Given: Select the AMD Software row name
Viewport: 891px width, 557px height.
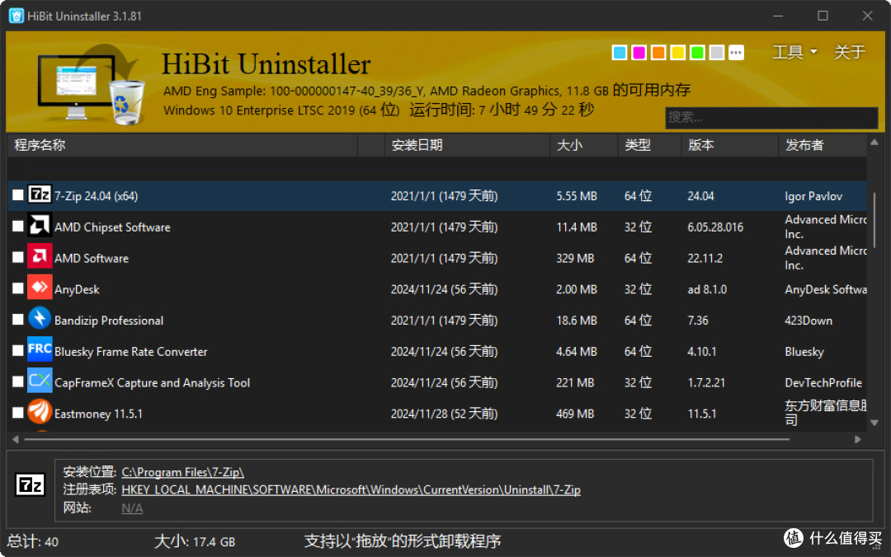Looking at the screenshot, I should (x=92, y=259).
